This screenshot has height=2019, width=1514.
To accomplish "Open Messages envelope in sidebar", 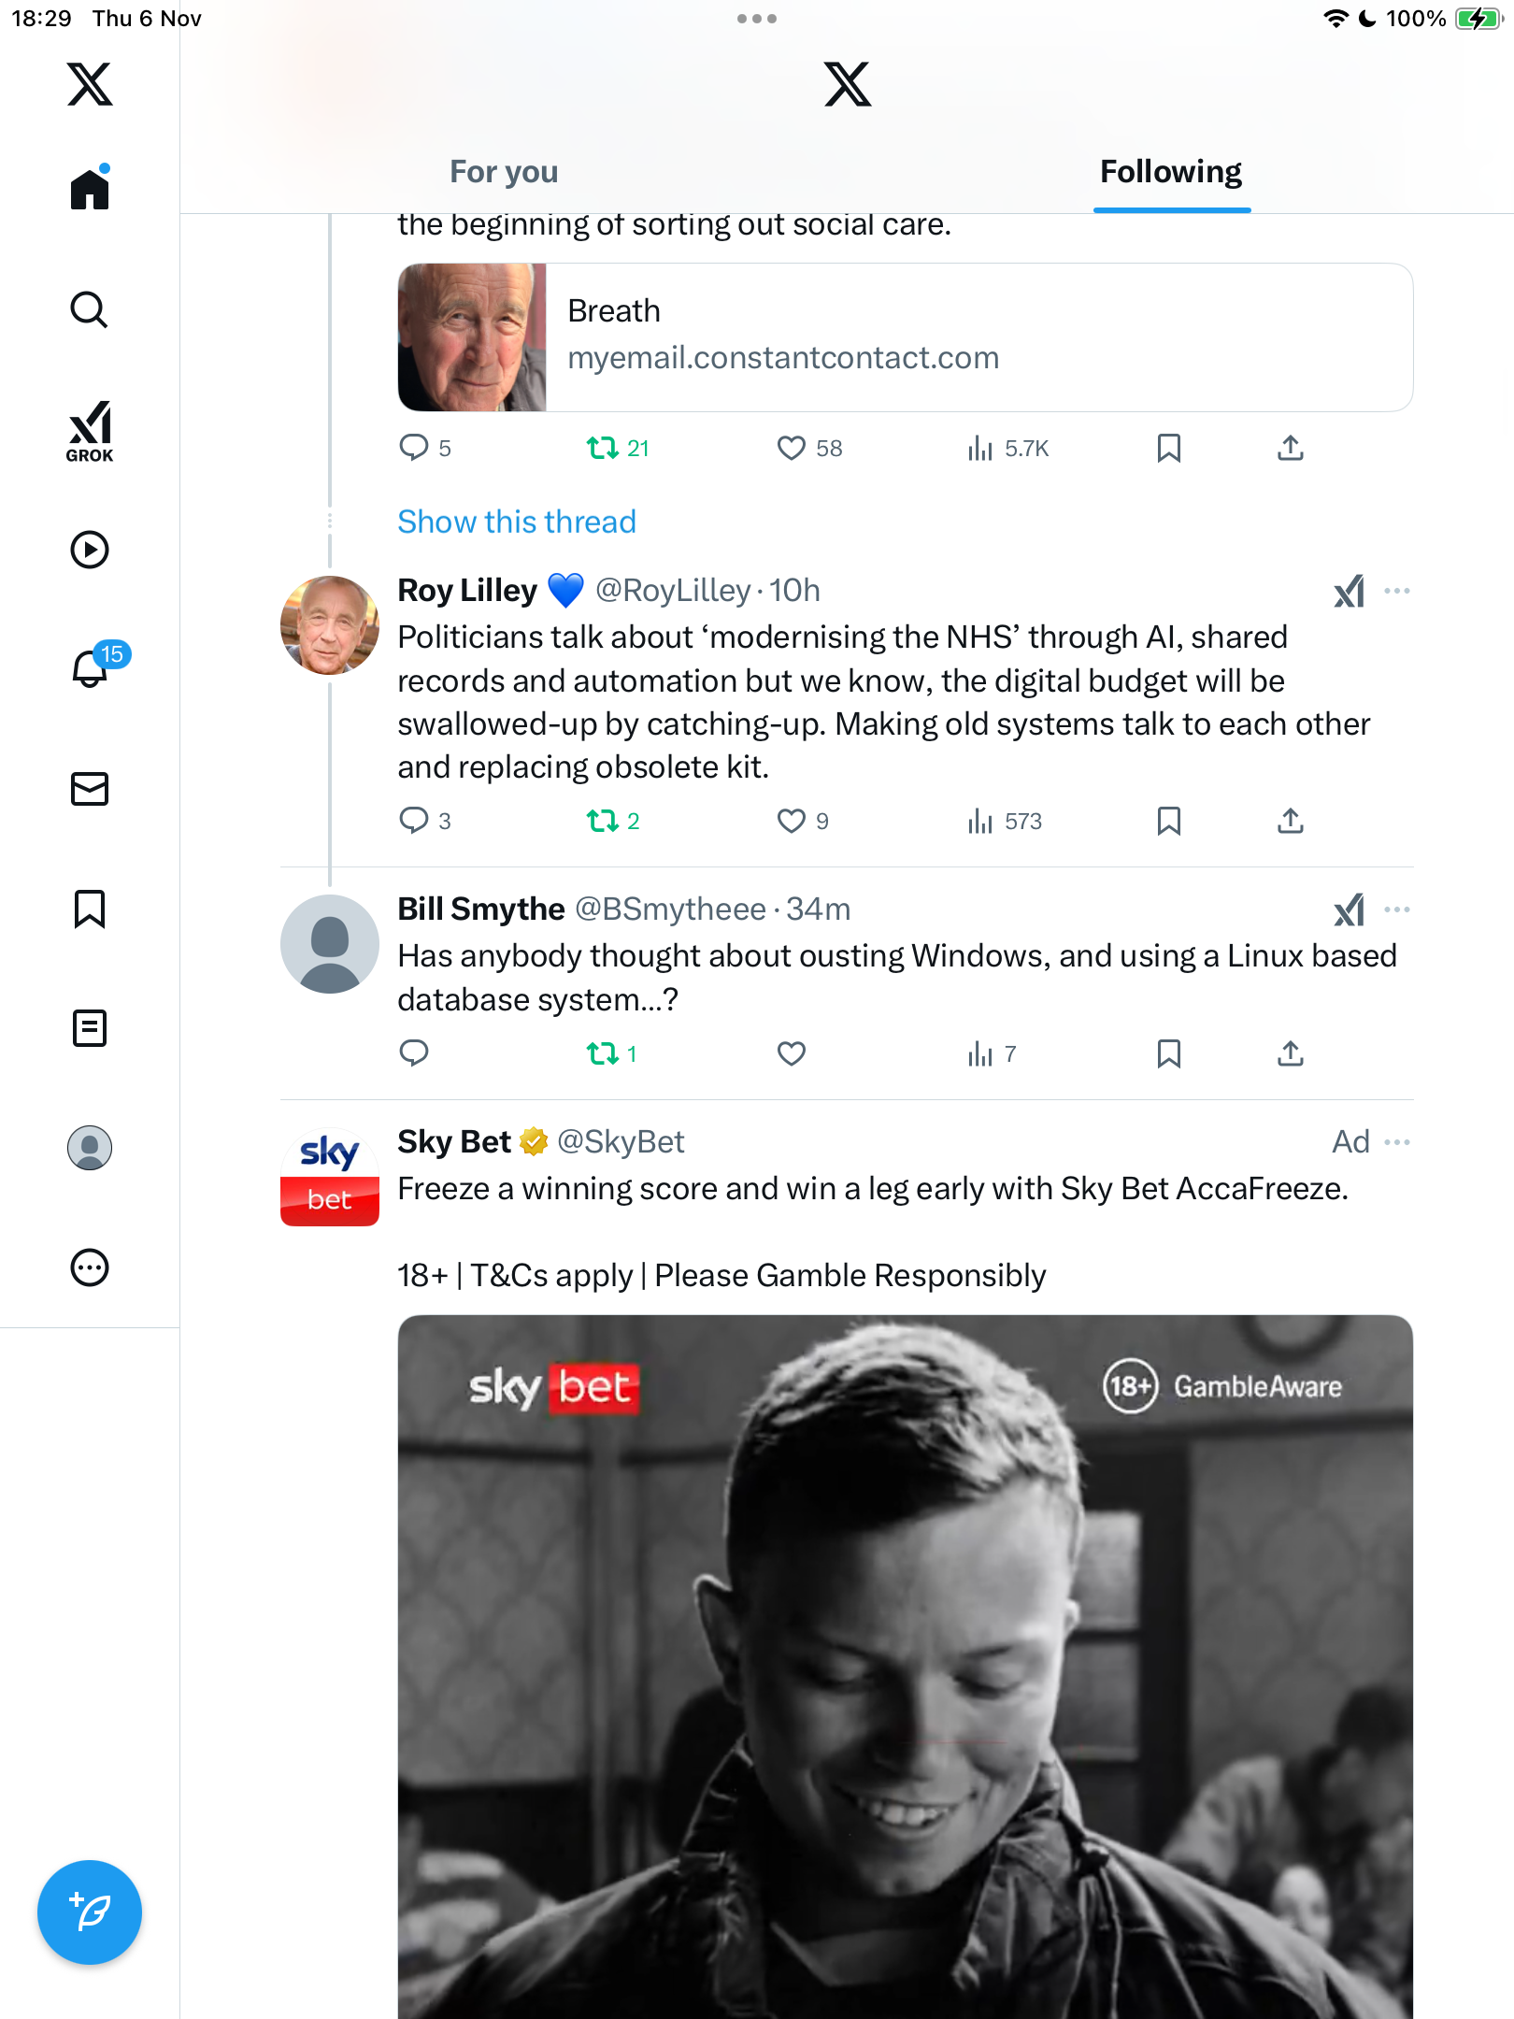I will pyautogui.click(x=90, y=789).
